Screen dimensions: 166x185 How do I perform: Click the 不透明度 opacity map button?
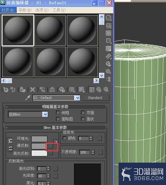pyautogui.click(x=100, y=152)
